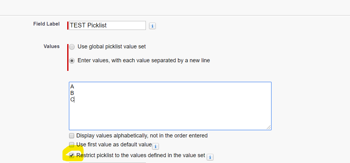Click the info icon beside Field Label

click(x=152, y=26)
